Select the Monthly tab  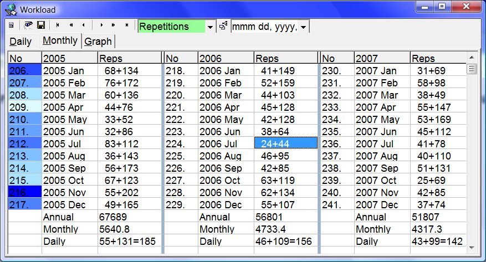60,41
